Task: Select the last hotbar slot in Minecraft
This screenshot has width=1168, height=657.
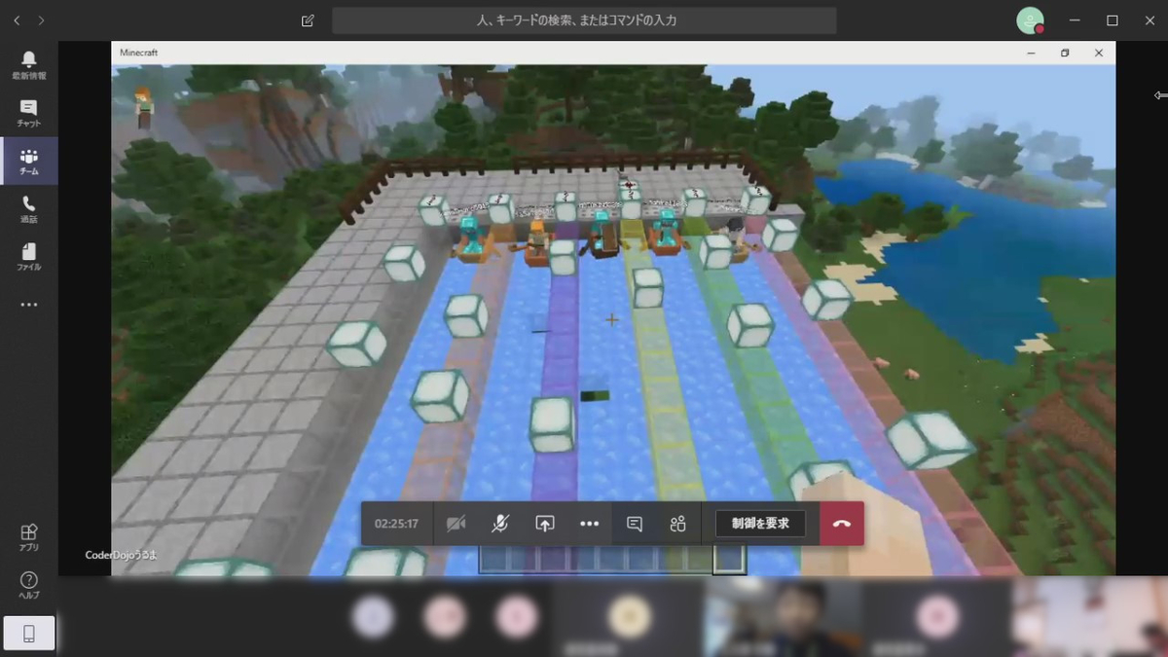Action: click(729, 558)
